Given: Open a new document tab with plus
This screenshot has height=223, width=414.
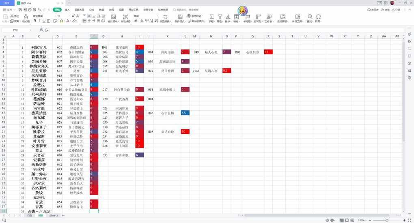Looking at the screenshot, I should click(69, 3).
